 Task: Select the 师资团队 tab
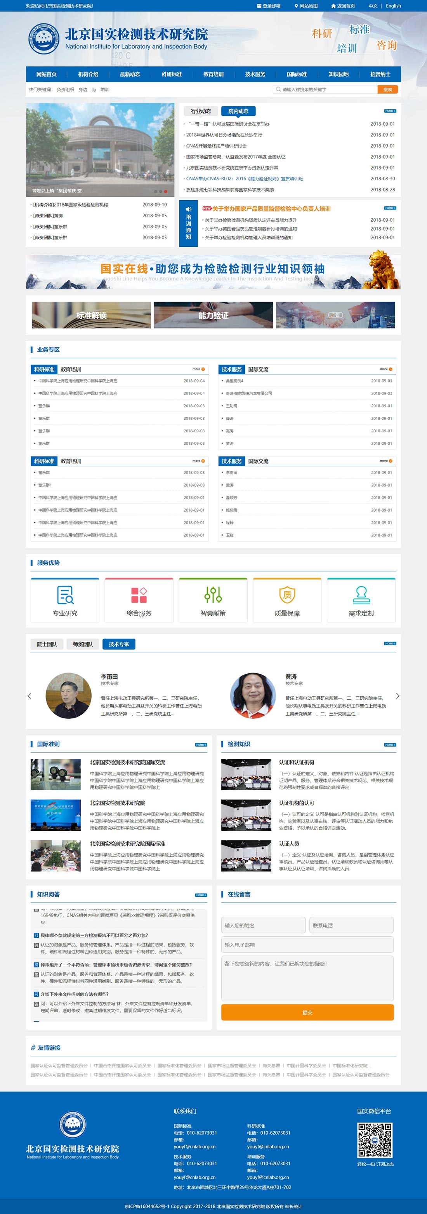(x=83, y=644)
